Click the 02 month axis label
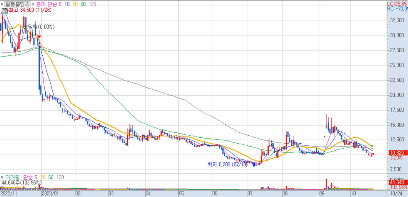This screenshot has height=197, width=408. [x=78, y=194]
